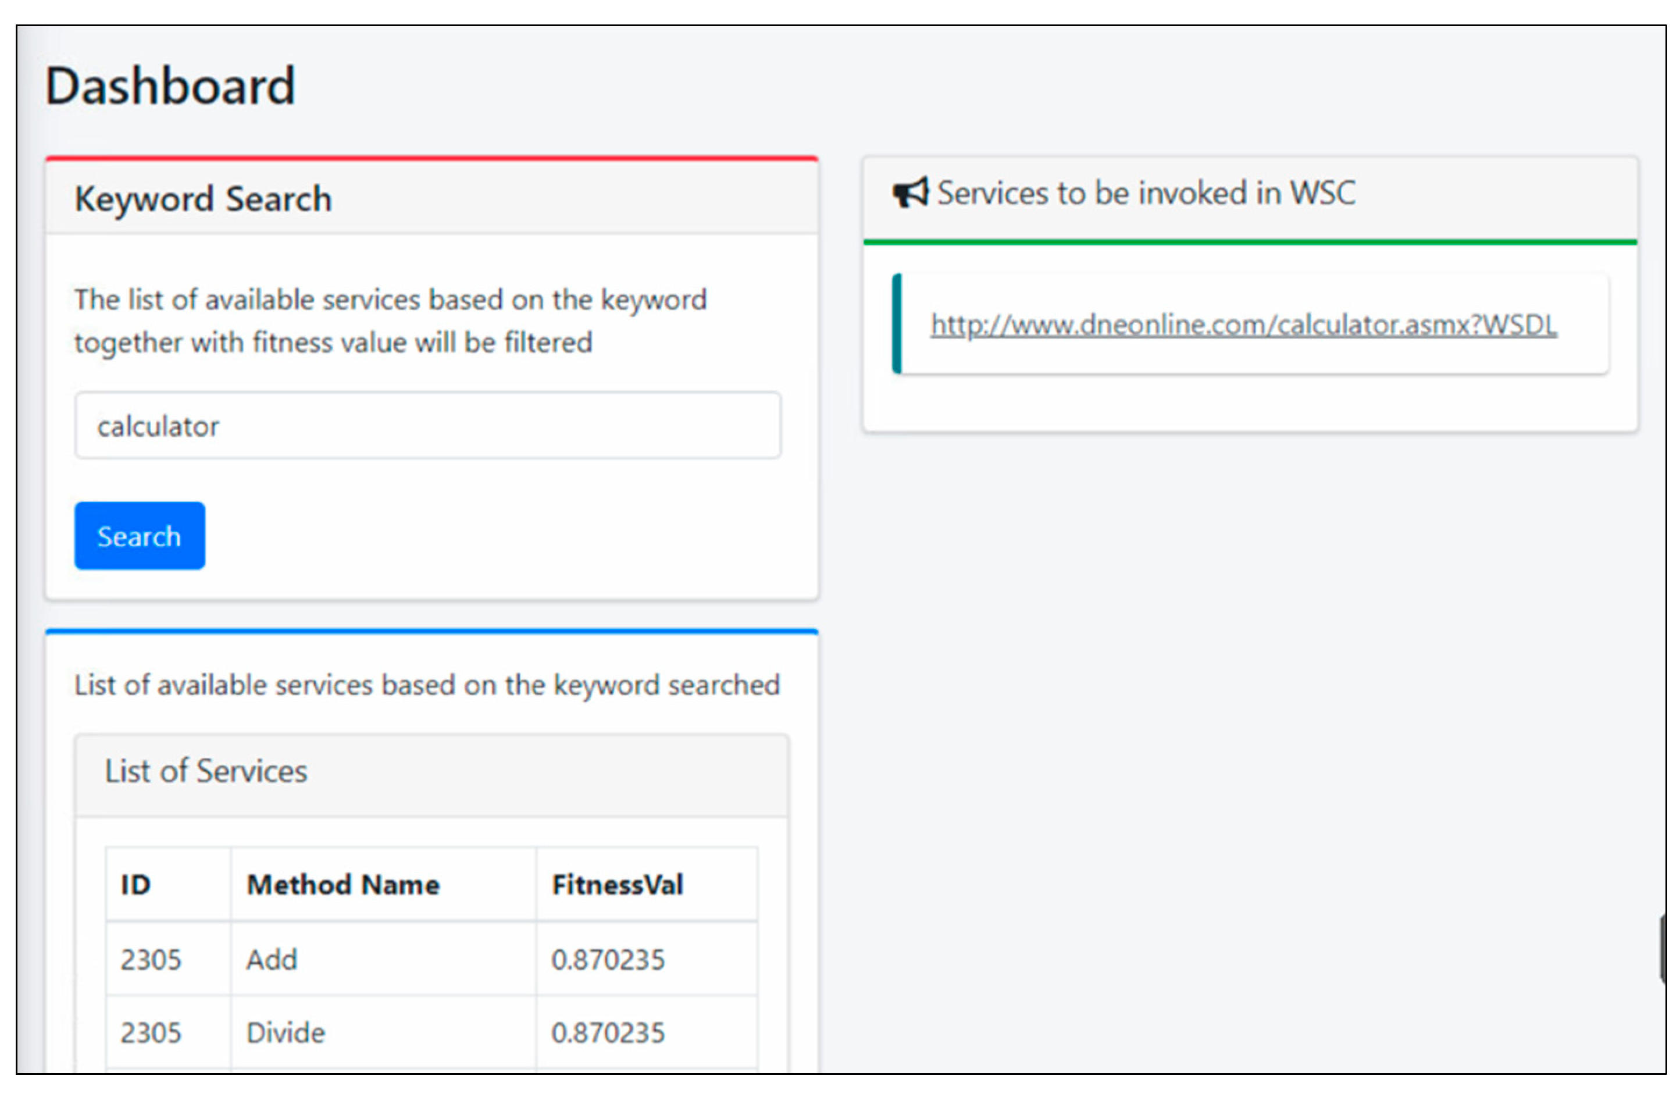Click ID 2305 in the Divide row
Viewport: 1680px width, 1097px height.
[x=151, y=1033]
